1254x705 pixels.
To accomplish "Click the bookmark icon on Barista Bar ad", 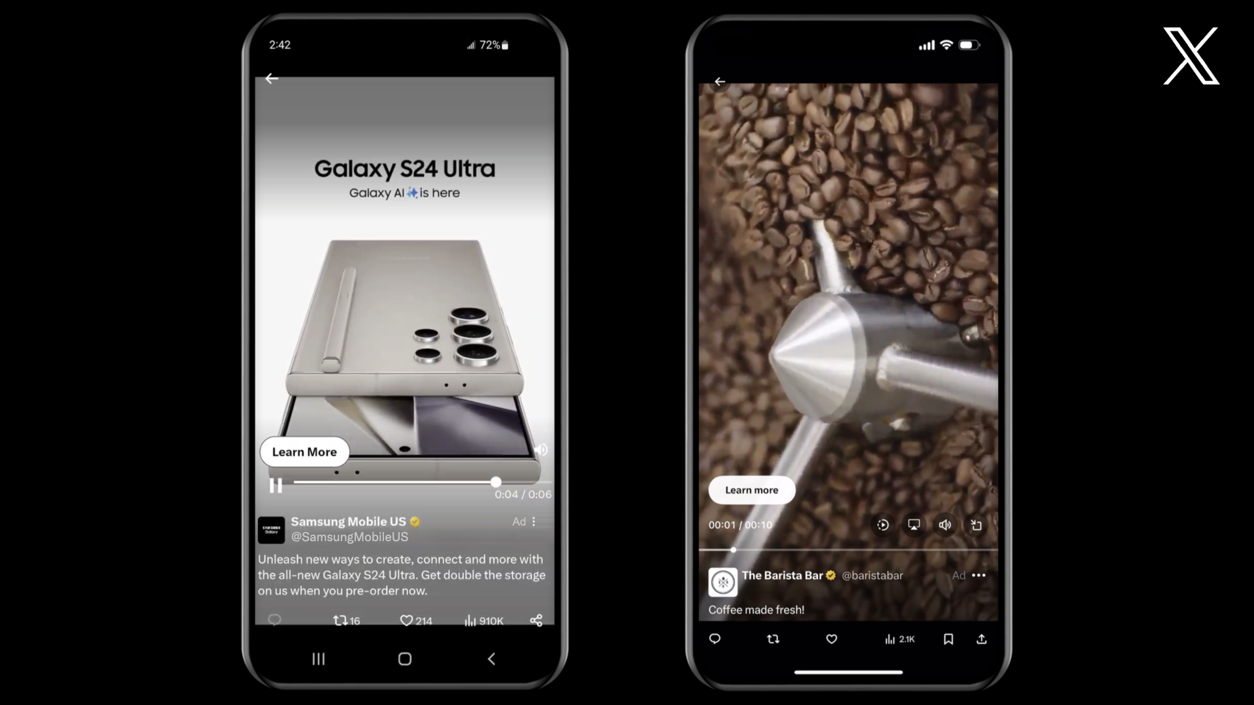I will click(948, 638).
